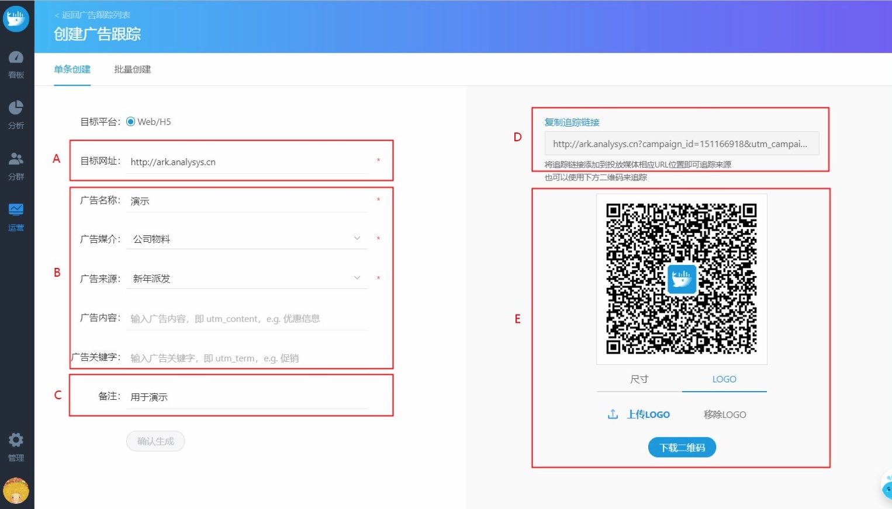892x509 pixels.
Task: Switch to the 单条创建 tab
Action: point(72,69)
